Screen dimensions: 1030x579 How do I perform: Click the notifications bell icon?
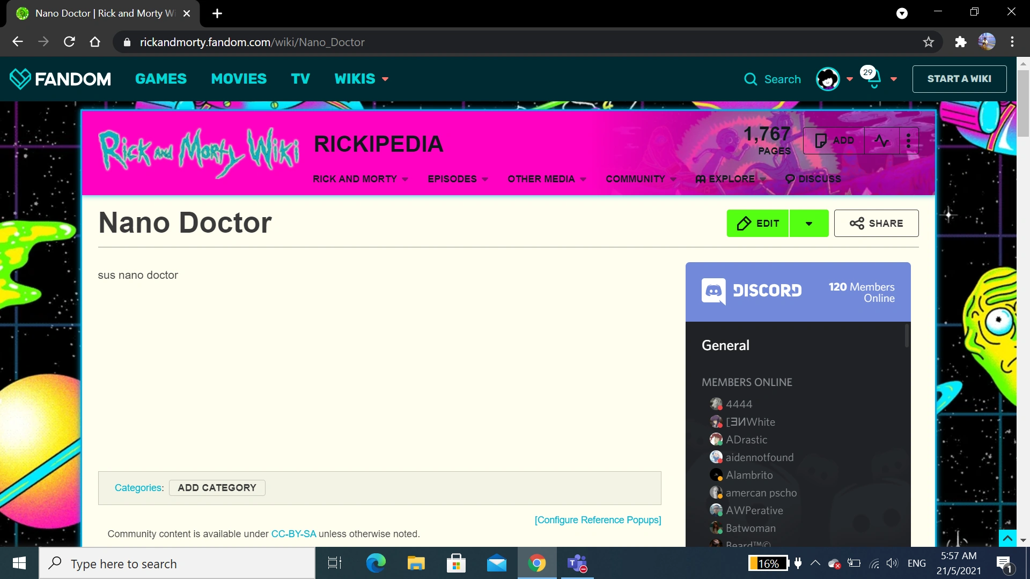pyautogui.click(x=874, y=79)
